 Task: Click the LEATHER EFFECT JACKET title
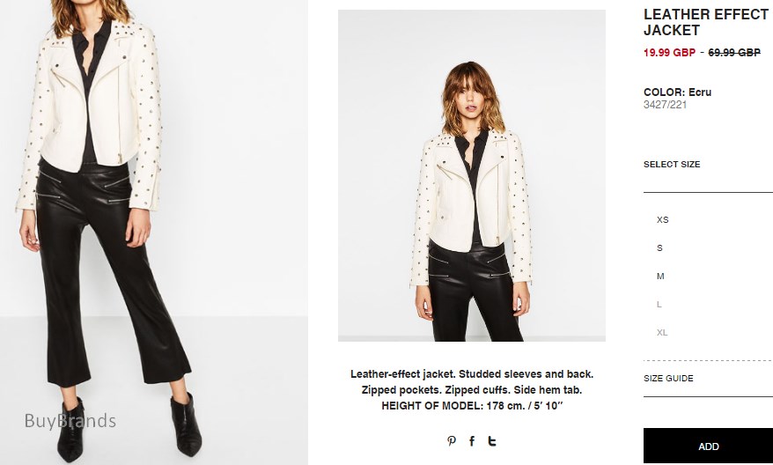(706, 22)
